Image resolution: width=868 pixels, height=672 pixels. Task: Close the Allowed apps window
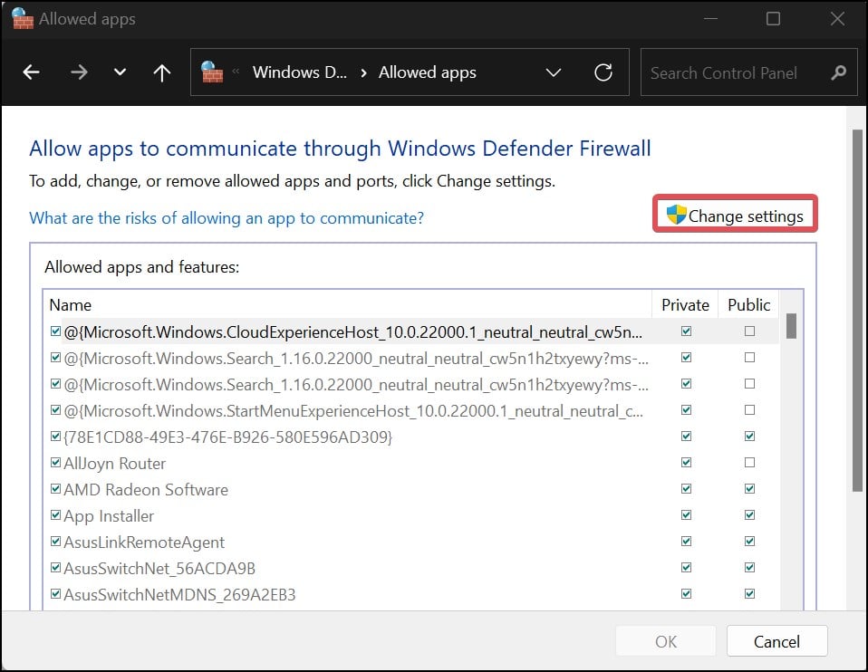tap(837, 19)
